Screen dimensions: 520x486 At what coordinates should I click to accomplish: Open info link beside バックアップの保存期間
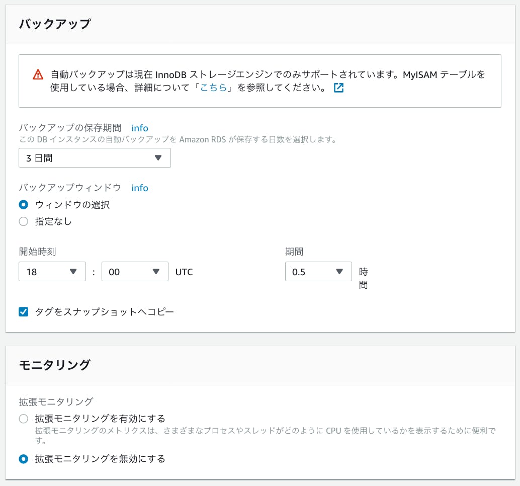click(140, 128)
